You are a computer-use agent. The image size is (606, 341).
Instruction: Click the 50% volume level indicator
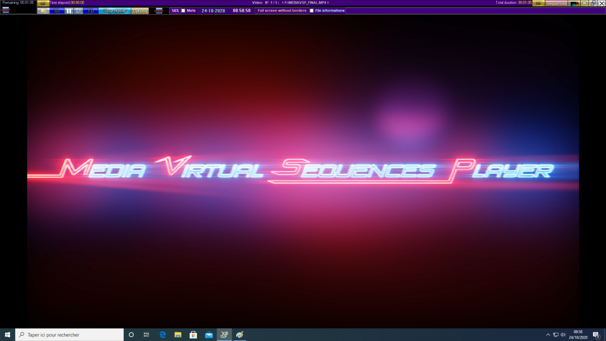click(x=175, y=11)
